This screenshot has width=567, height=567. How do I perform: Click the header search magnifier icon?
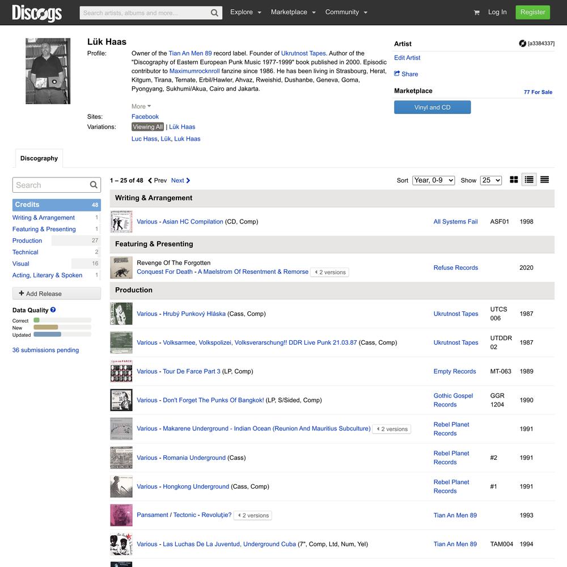[214, 13]
